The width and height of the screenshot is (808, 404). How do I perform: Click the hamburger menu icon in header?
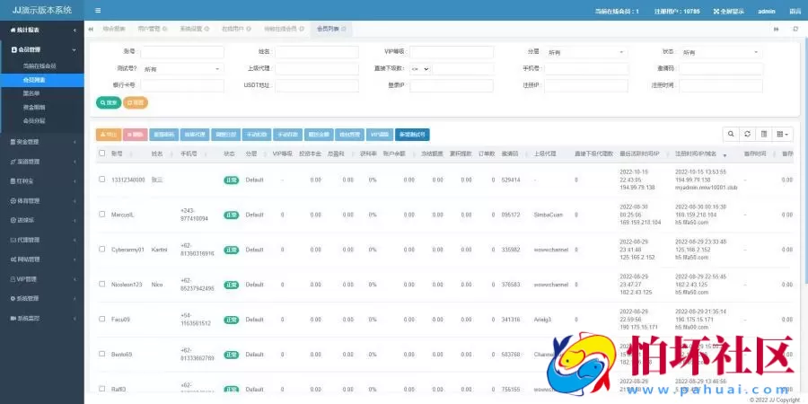[x=98, y=11]
